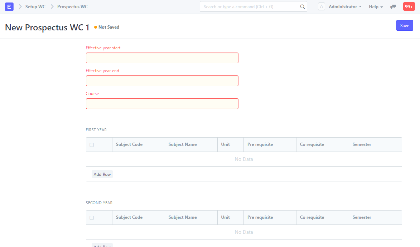Click the Not Saved status indicator

tap(107, 27)
